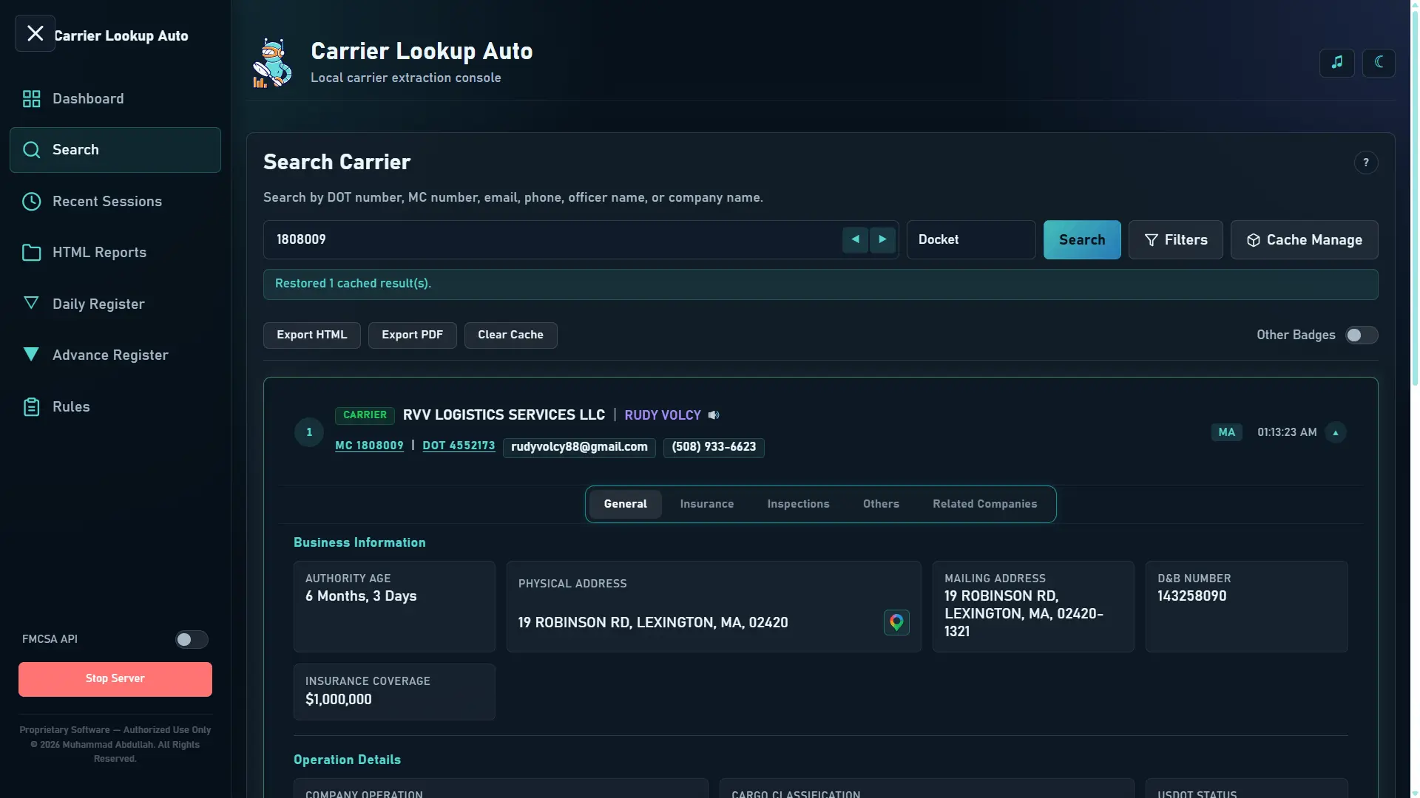
Task: Click the funnel icon on Filters
Action: [x=1151, y=240]
